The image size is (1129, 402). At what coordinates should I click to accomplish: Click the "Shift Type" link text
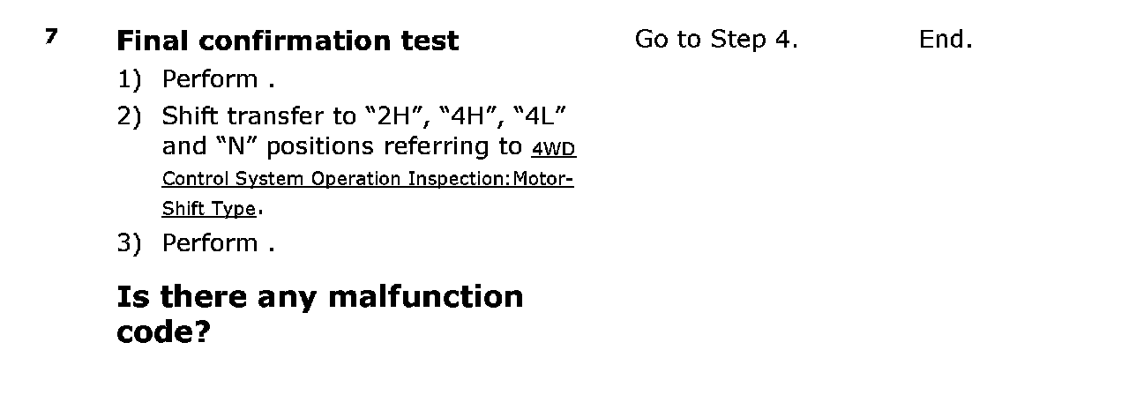click(208, 209)
